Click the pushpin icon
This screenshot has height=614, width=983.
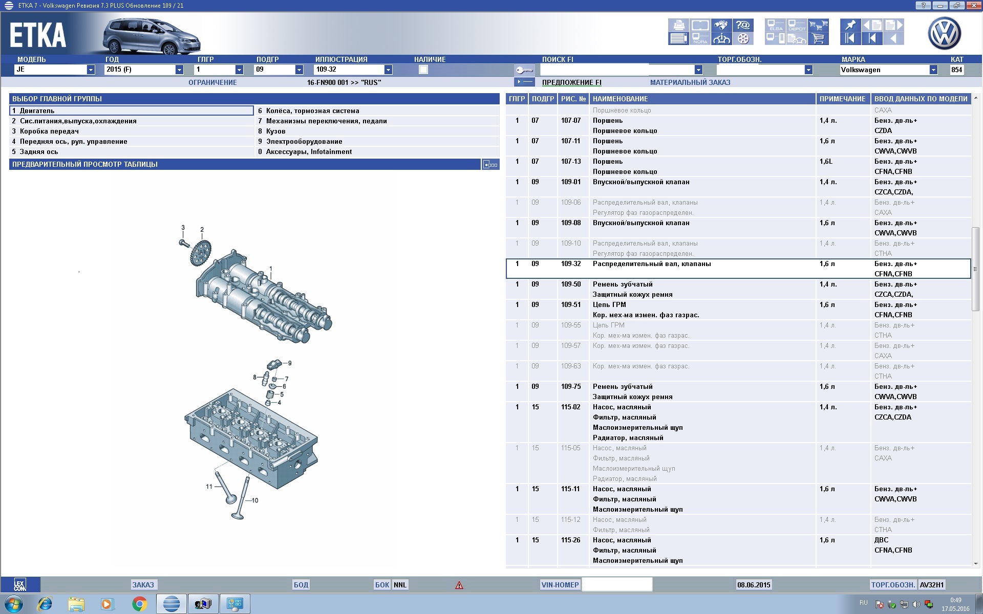coord(850,25)
